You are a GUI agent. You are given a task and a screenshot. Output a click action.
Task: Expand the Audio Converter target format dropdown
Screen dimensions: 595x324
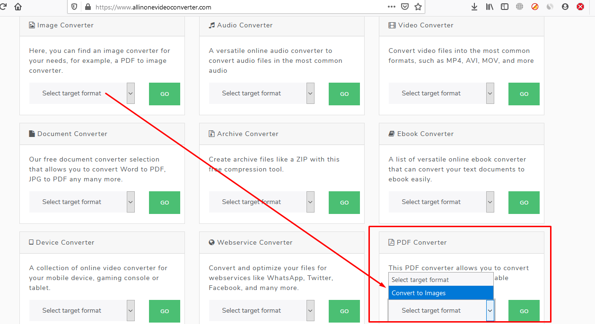pyautogui.click(x=262, y=94)
